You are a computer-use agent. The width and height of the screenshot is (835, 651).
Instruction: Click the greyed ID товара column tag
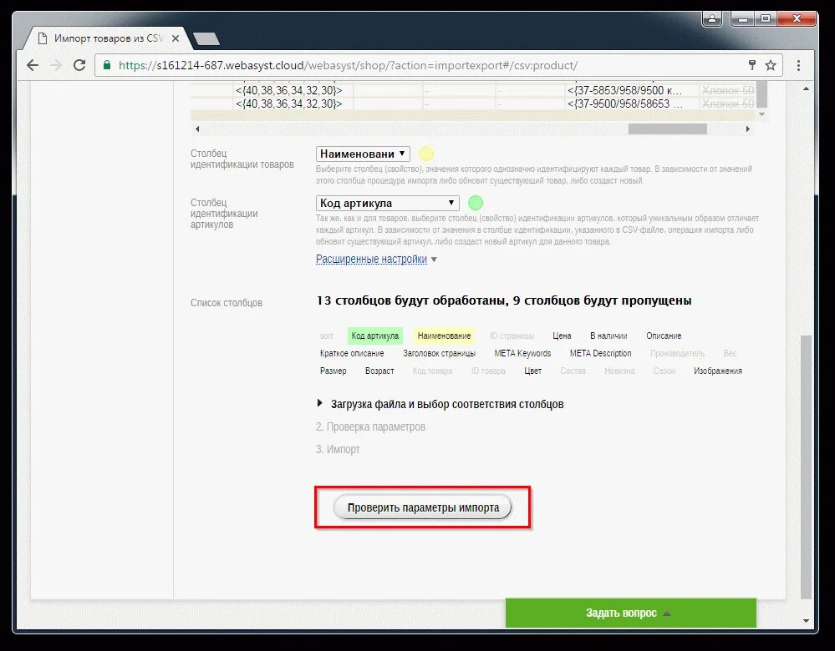[488, 371]
